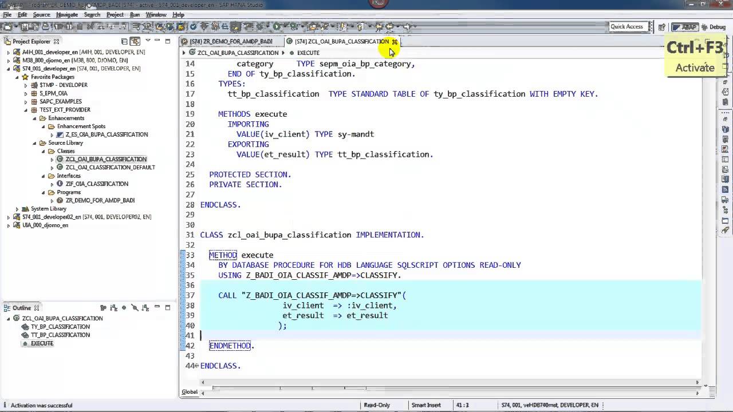Toggle the Outline hide non-public members dot icon
The height and width of the screenshot is (412, 733).
tap(124, 308)
